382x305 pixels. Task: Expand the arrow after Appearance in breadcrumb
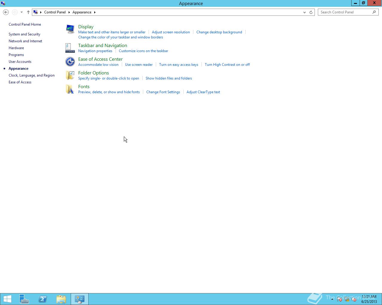[x=95, y=12]
